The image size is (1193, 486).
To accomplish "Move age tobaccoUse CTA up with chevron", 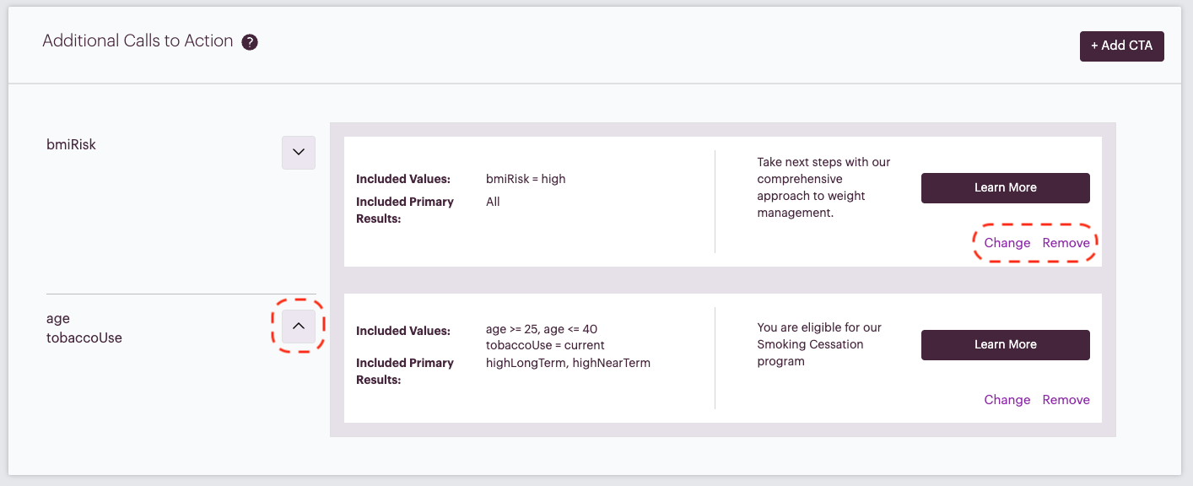I will coord(298,327).
